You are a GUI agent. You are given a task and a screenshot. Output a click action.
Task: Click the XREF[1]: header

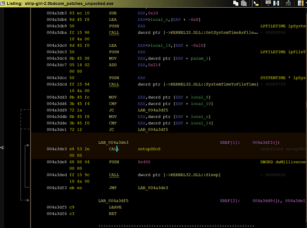(x=230, y=142)
